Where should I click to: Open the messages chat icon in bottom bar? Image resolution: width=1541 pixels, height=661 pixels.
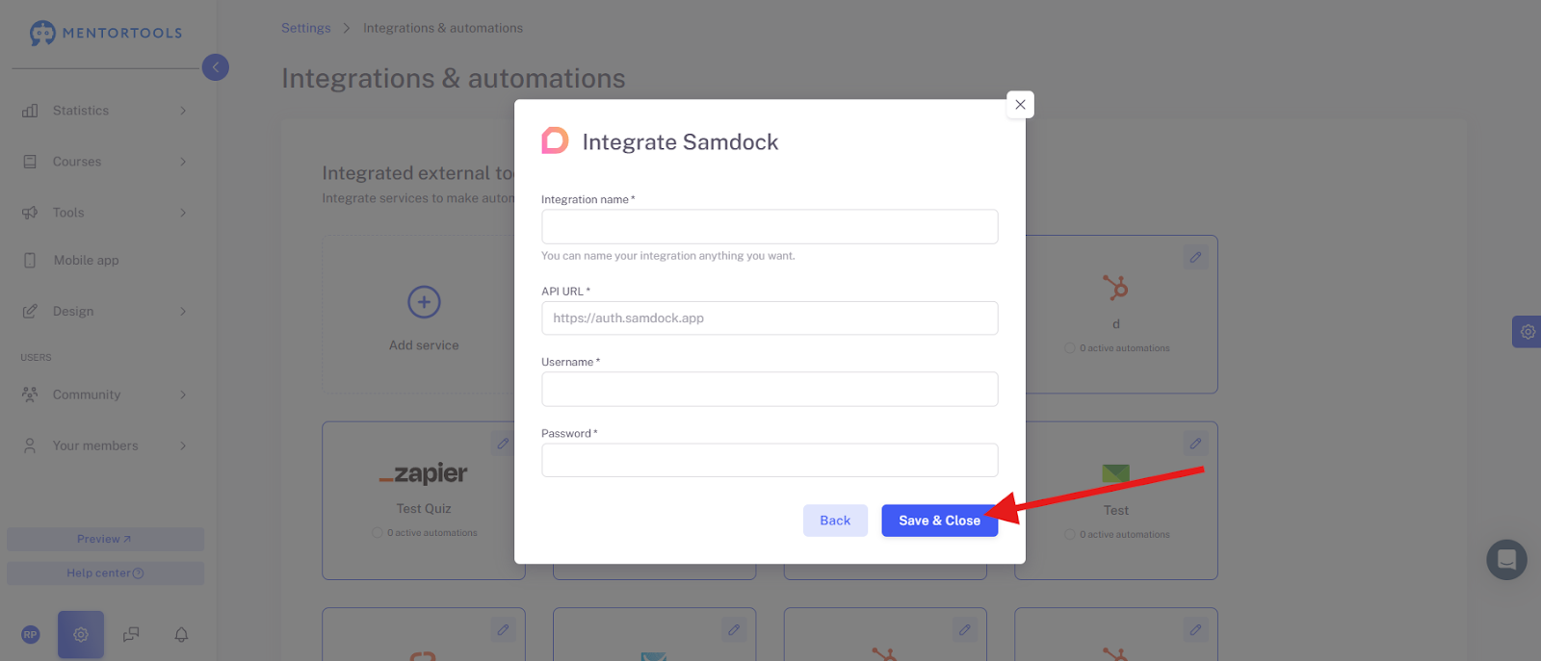[131, 635]
